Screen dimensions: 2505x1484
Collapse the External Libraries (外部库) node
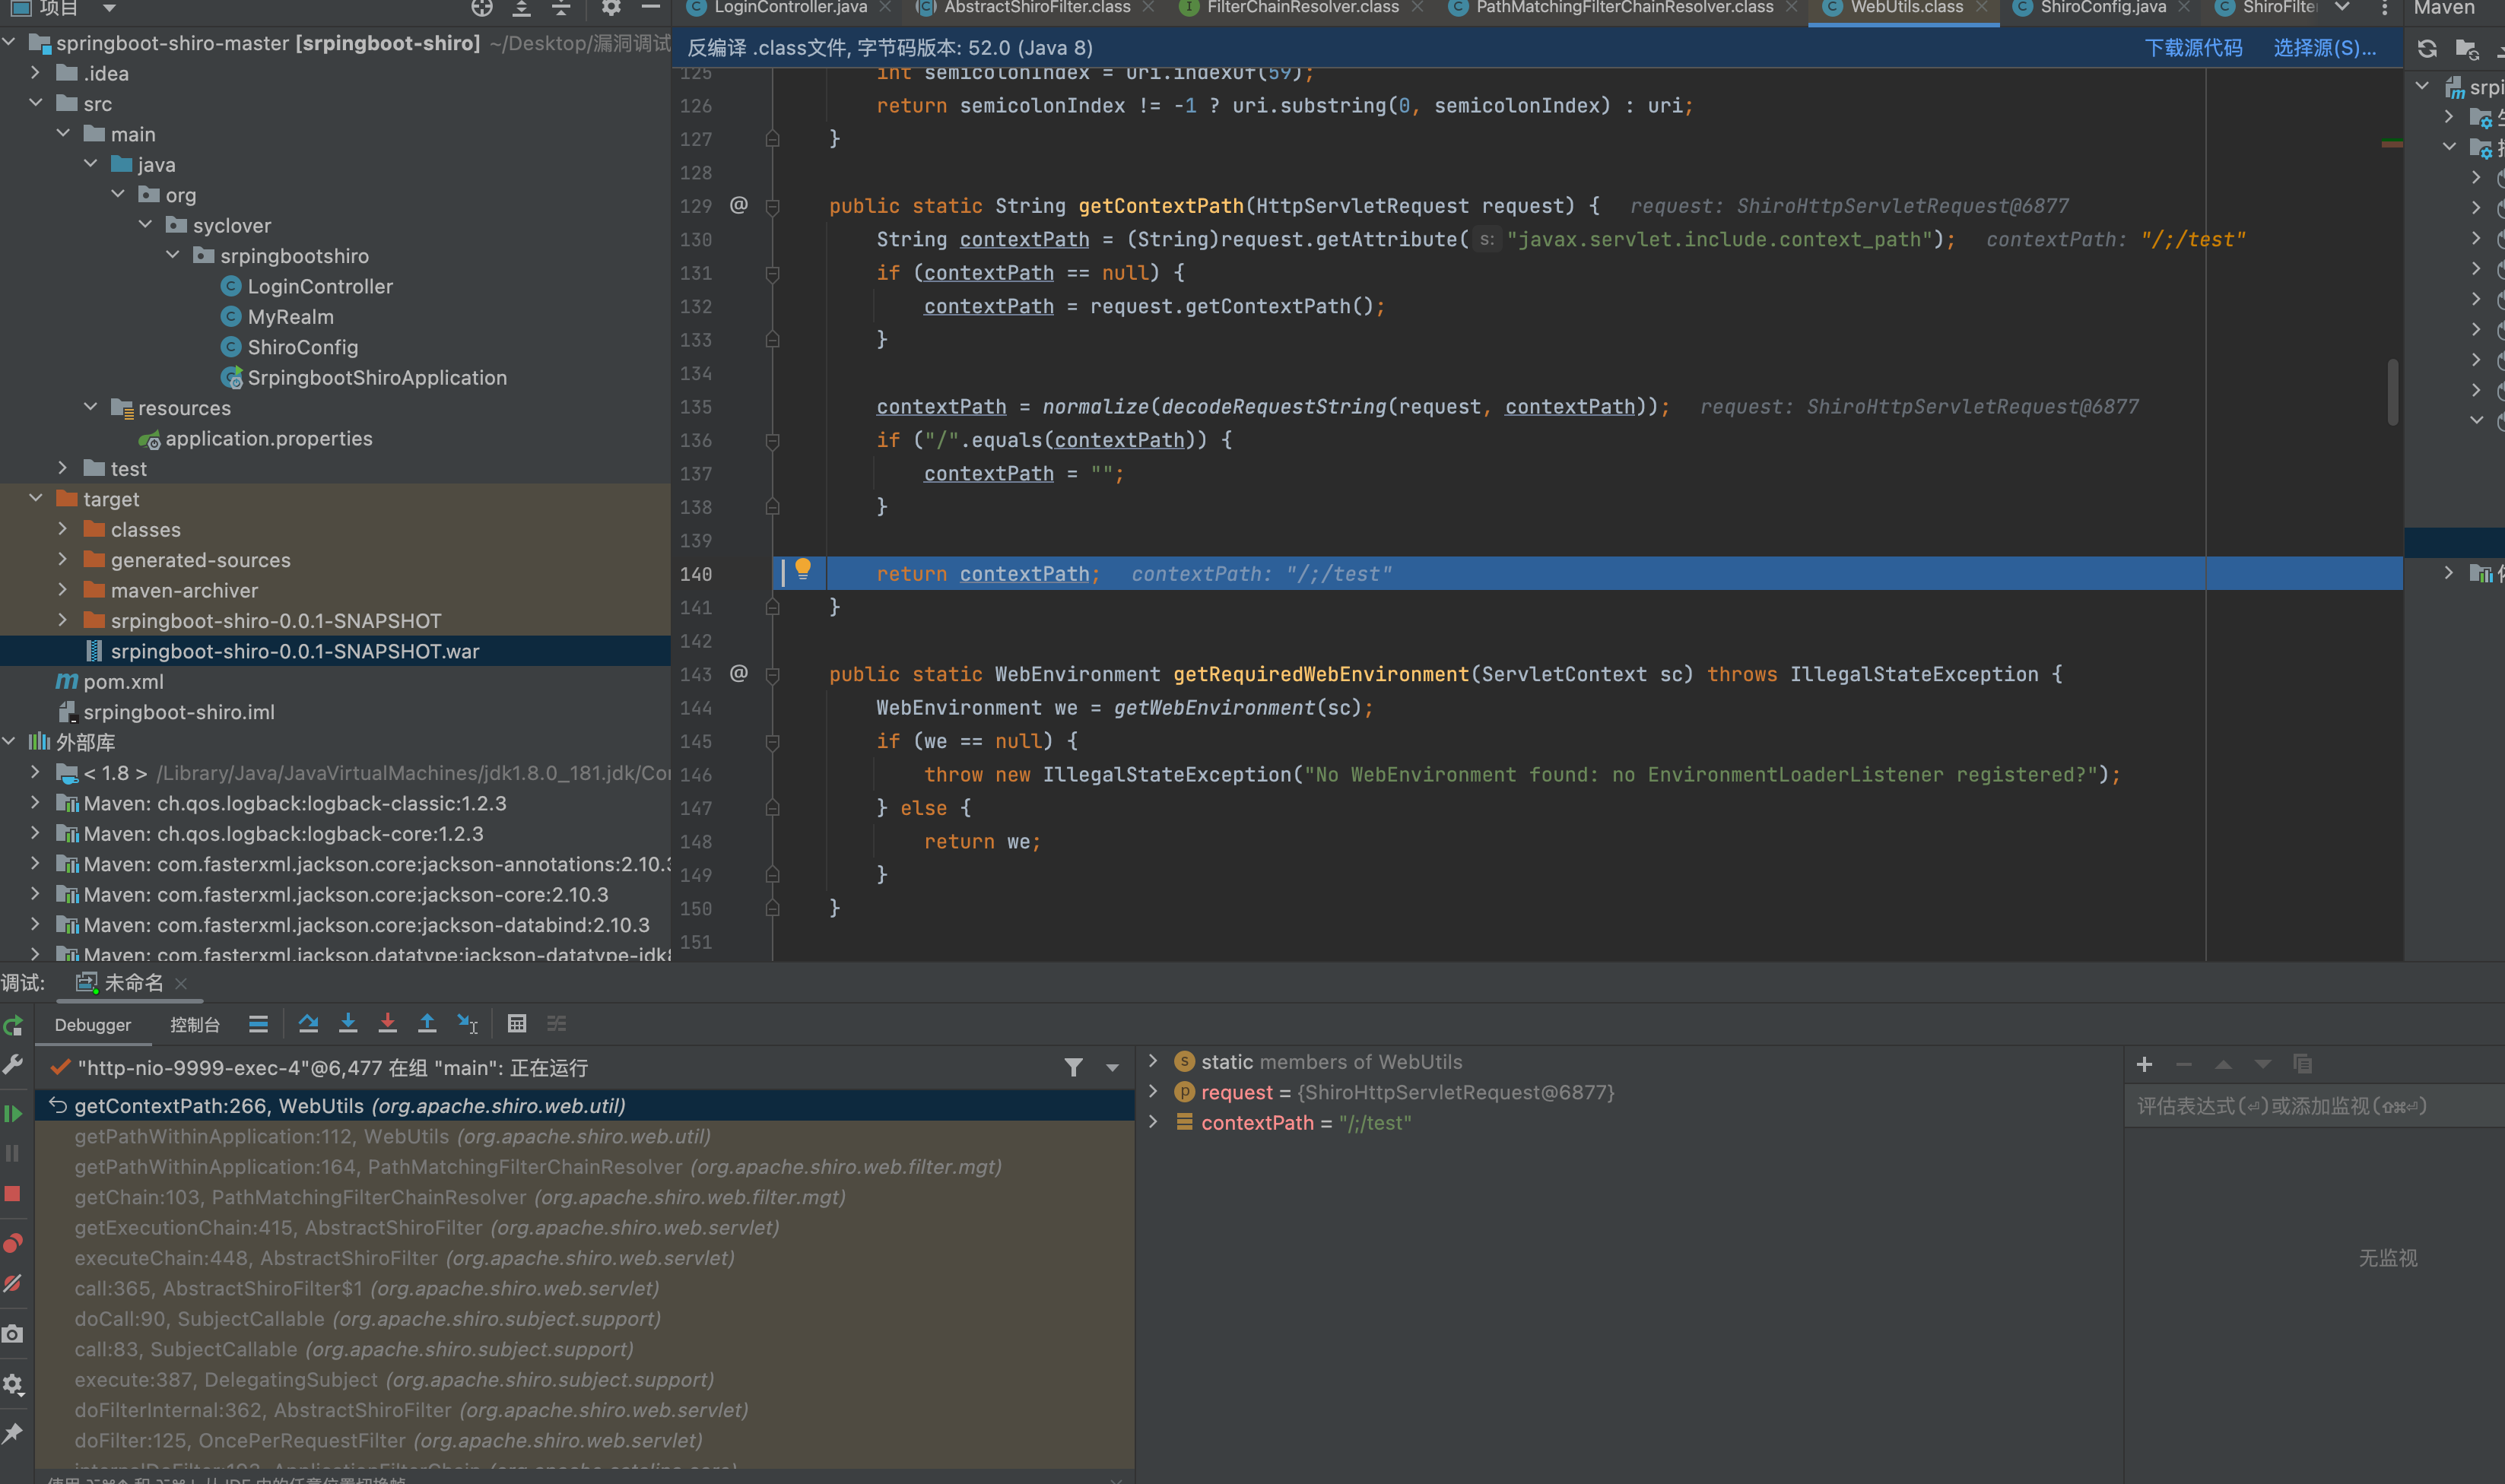[x=9, y=742]
